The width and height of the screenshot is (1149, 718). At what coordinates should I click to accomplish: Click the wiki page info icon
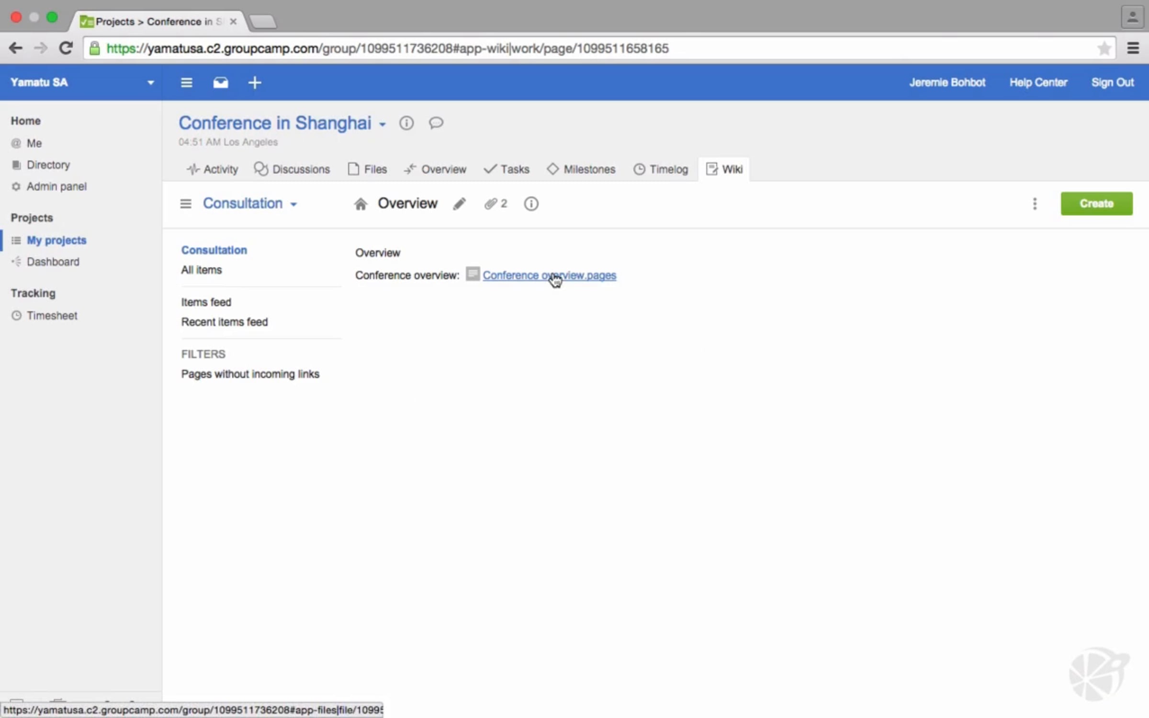(531, 204)
